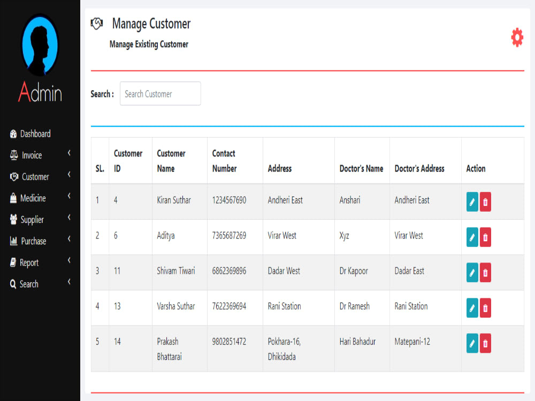Select contact number 6862369896
535x401 pixels.
pos(229,271)
